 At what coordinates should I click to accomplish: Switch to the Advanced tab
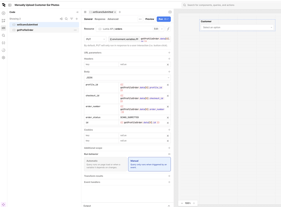113,19
